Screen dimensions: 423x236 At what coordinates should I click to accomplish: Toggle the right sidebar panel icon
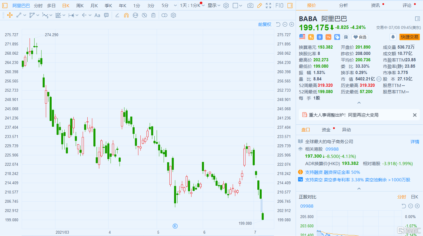point(290,5)
